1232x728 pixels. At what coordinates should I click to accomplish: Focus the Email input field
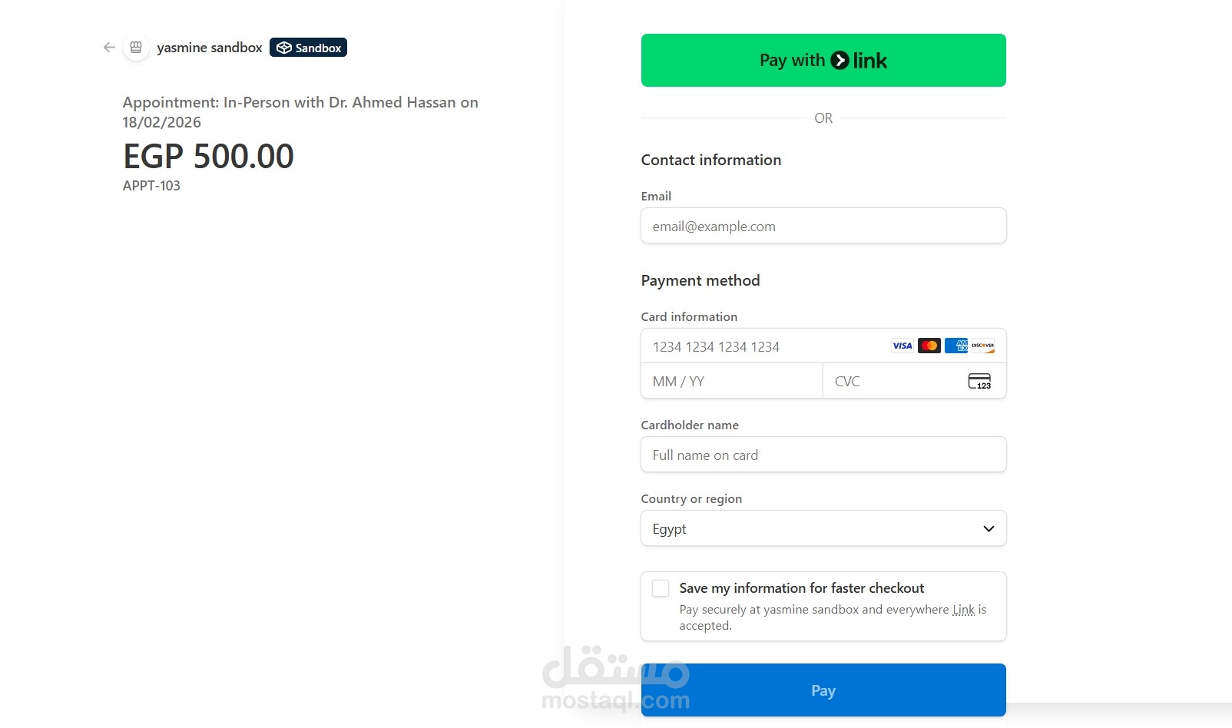click(x=823, y=226)
